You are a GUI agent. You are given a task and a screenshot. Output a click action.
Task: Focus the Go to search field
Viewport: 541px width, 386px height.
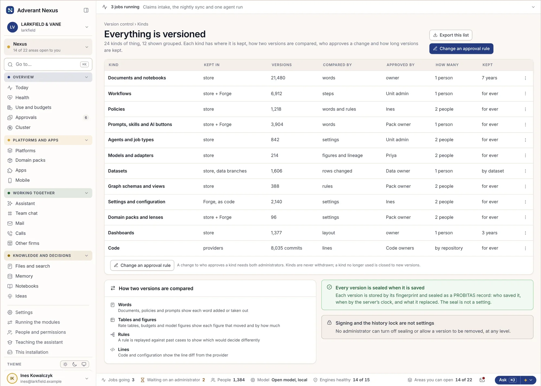point(48,64)
